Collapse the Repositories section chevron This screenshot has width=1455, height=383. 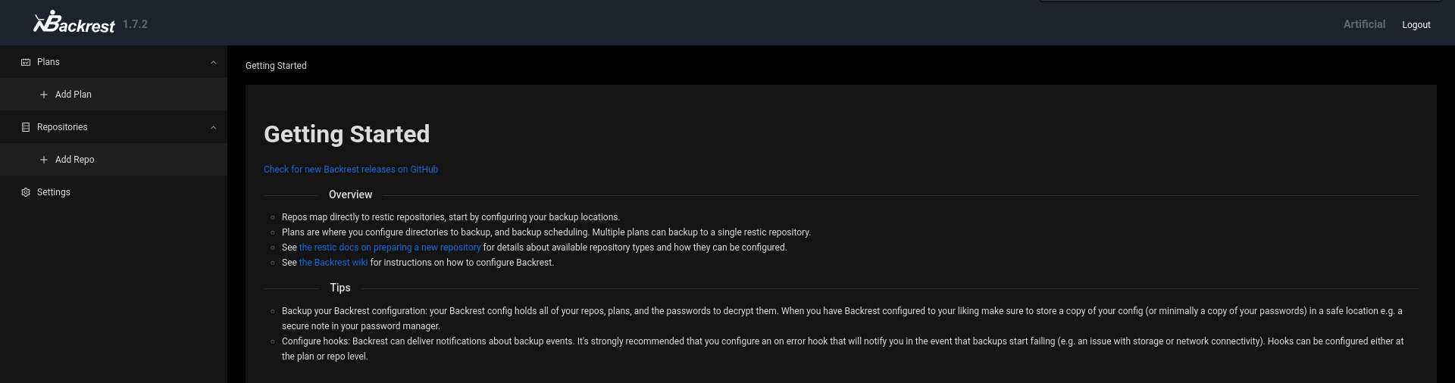[213, 127]
